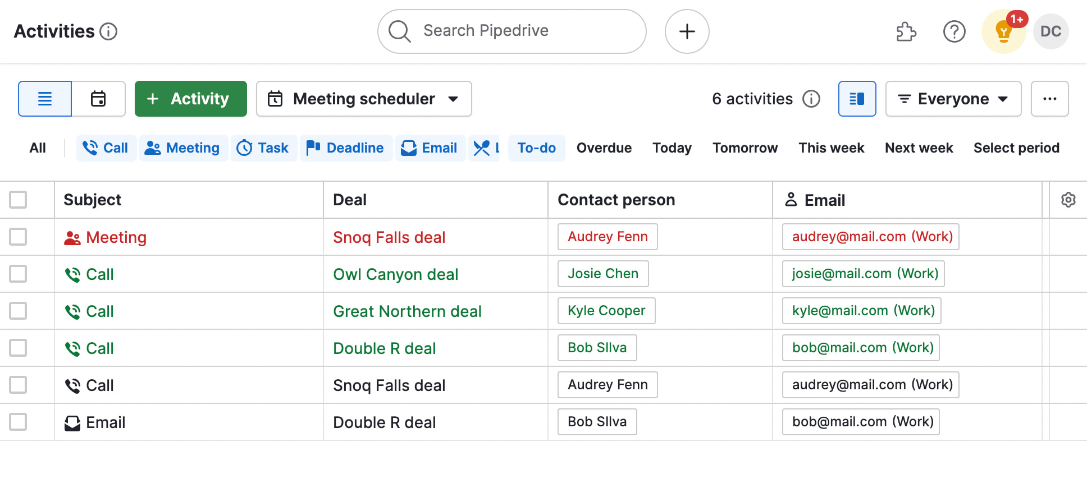Open the three-dots more options button
The image size is (1087, 488).
[x=1050, y=99]
